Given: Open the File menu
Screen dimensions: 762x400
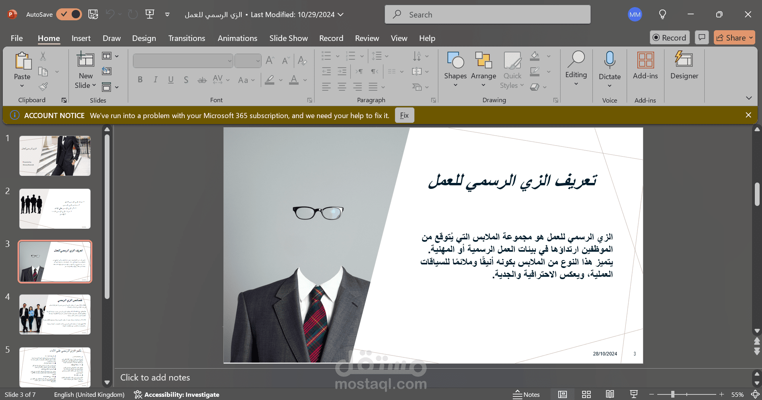Looking at the screenshot, I should [17, 38].
